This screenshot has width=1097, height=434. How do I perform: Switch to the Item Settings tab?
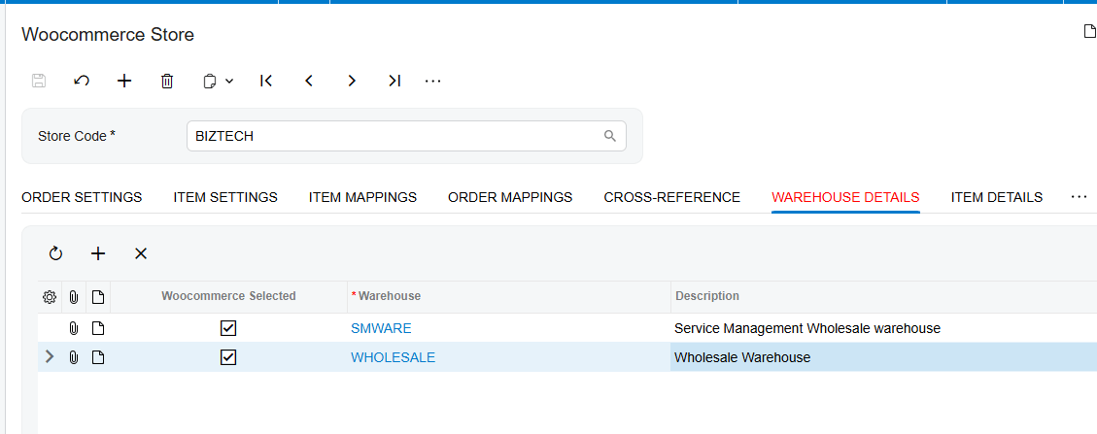pos(225,197)
